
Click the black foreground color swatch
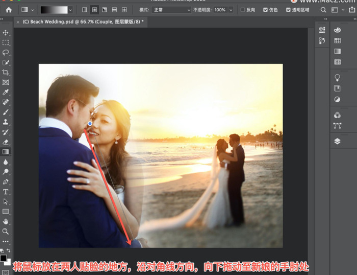coord(4,258)
